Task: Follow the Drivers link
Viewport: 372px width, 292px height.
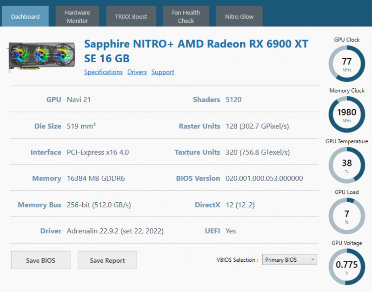Action: coord(137,72)
